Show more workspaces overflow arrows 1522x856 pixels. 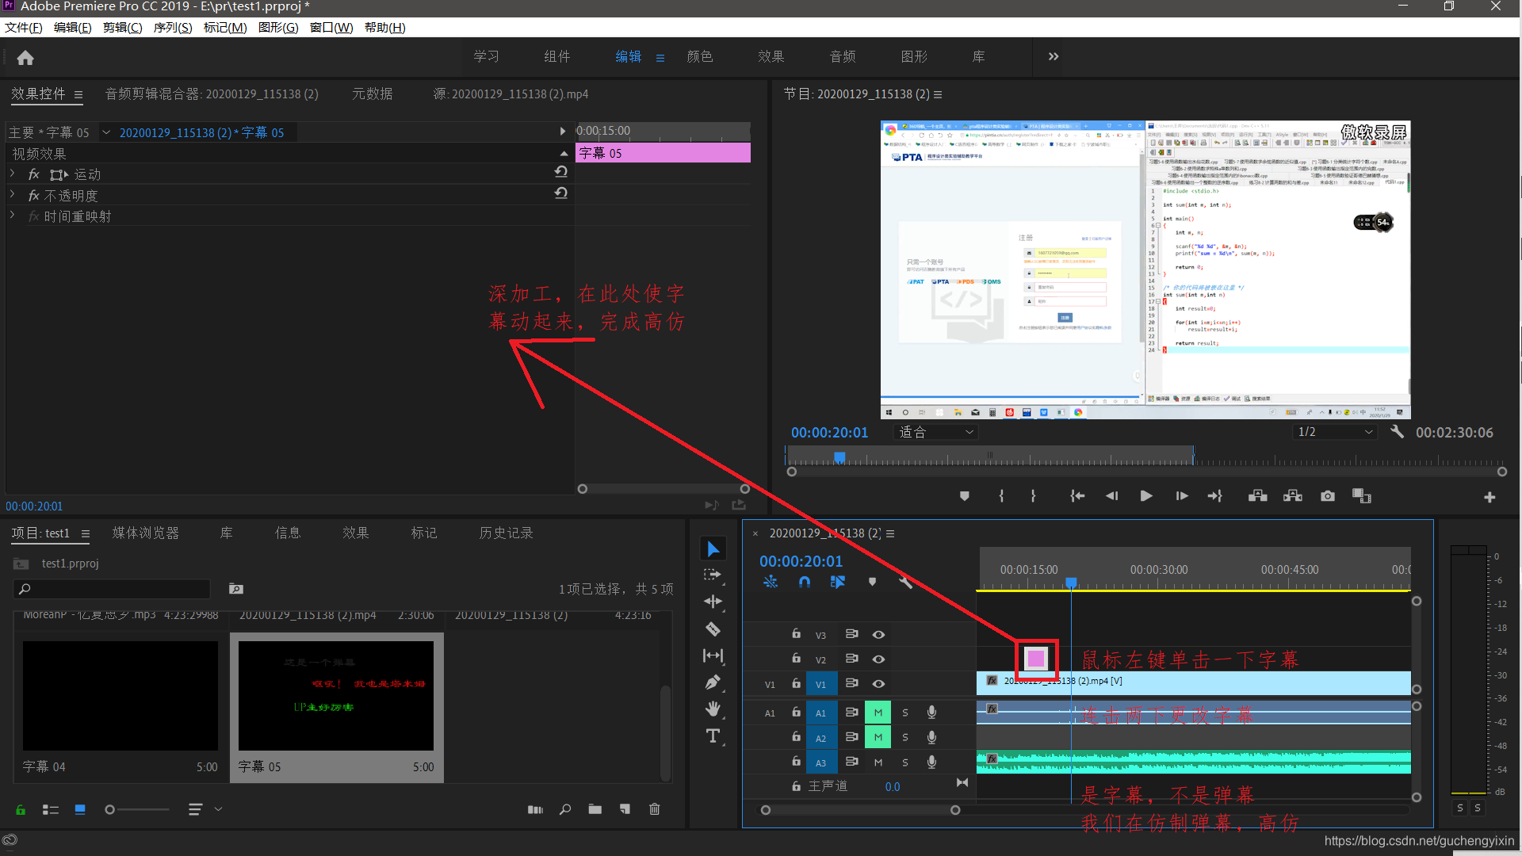[1054, 56]
